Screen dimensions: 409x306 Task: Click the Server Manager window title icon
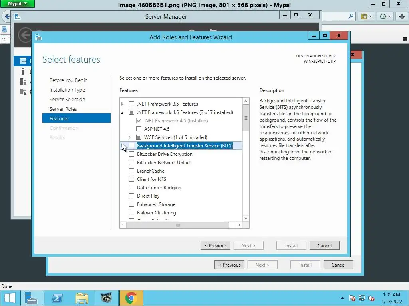pyautogui.click(x=18, y=17)
